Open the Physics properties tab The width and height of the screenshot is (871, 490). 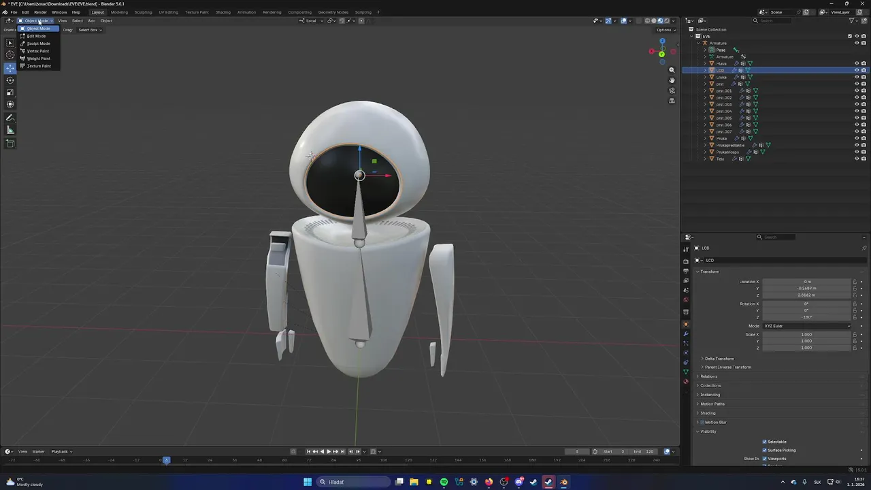click(x=686, y=353)
